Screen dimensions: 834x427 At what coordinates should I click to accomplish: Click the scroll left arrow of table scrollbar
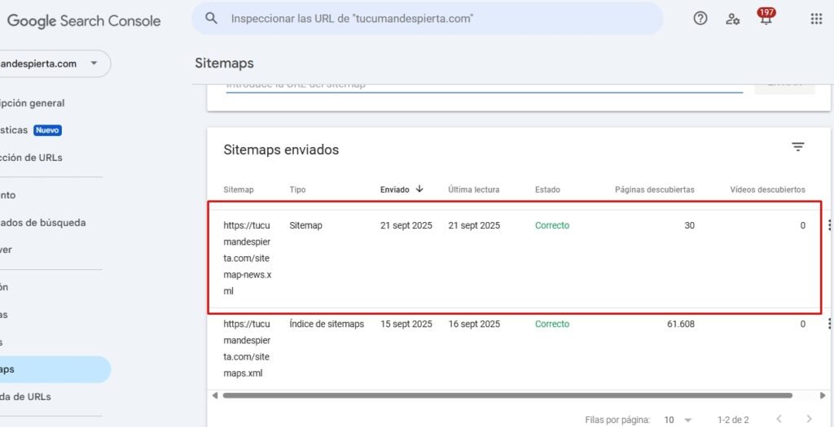(215, 395)
